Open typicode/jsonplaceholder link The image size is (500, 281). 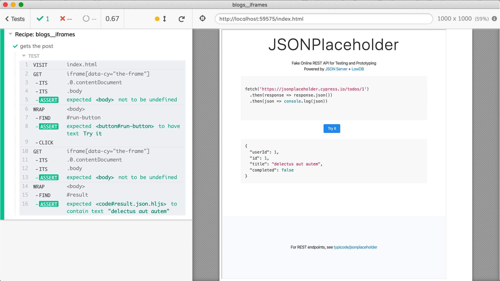pyautogui.click(x=355, y=247)
